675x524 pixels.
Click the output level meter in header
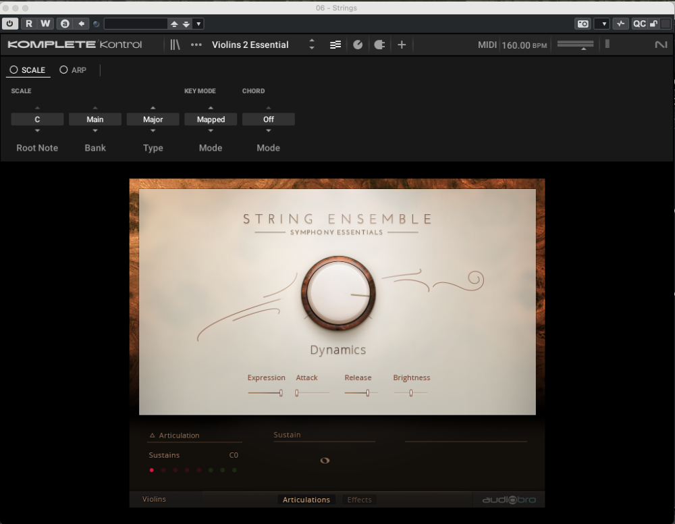607,44
